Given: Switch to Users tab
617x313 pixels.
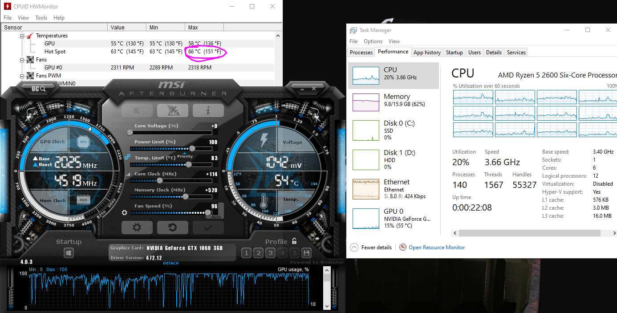Looking at the screenshot, I should pos(475,53).
